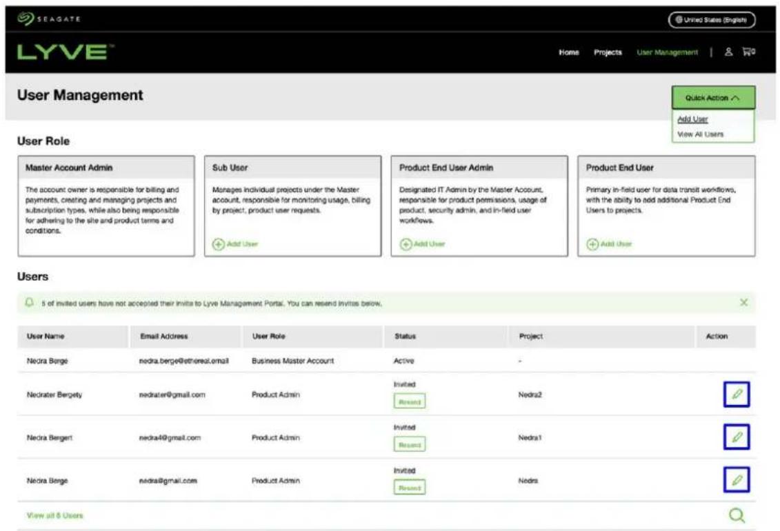Click the bell icon in the notification banner
The height and width of the screenshot is (531, 780).
tap(30, 302)
